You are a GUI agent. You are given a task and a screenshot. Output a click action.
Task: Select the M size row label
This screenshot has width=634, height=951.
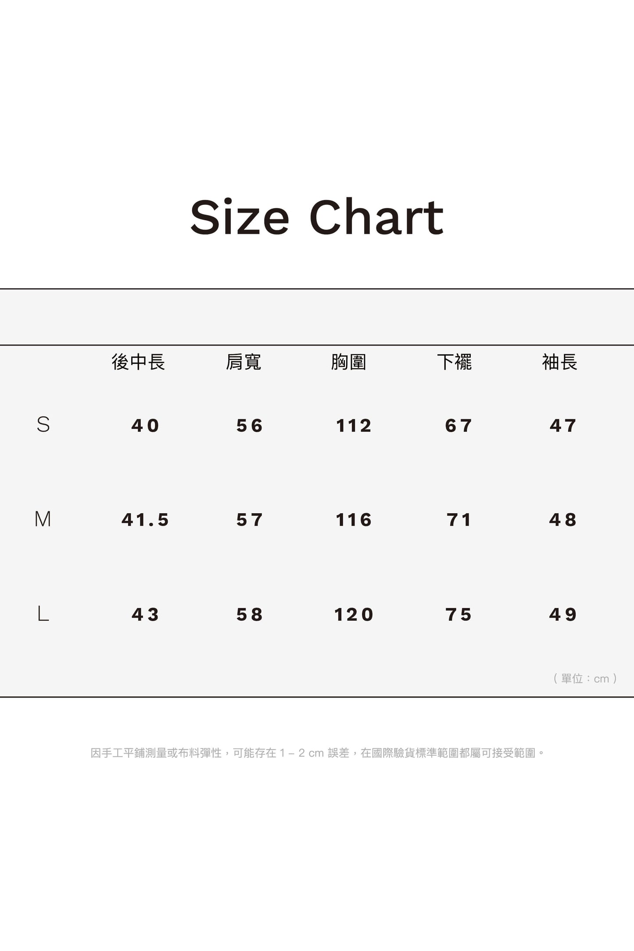(x=43, y=519)
